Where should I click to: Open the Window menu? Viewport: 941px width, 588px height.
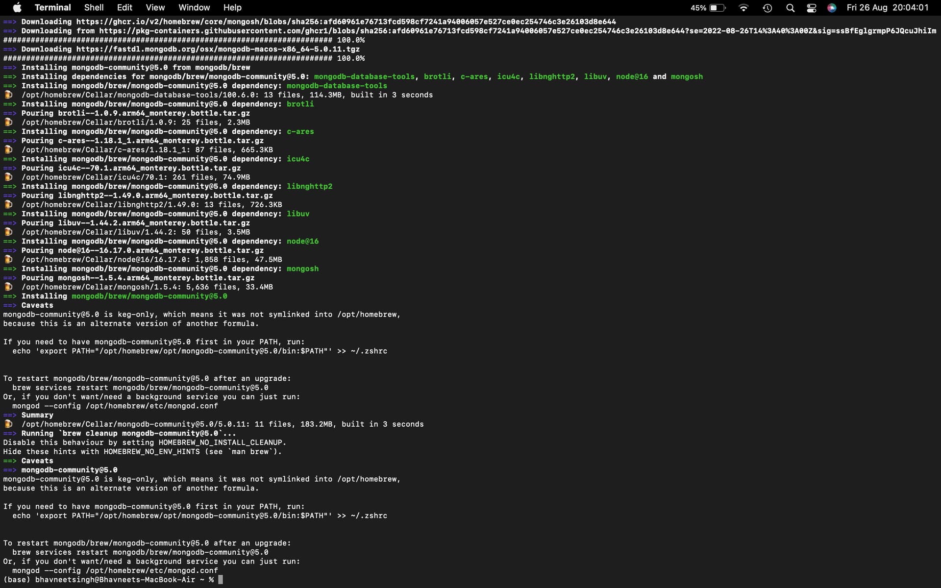pyautogui.click(x=194, y=7)
